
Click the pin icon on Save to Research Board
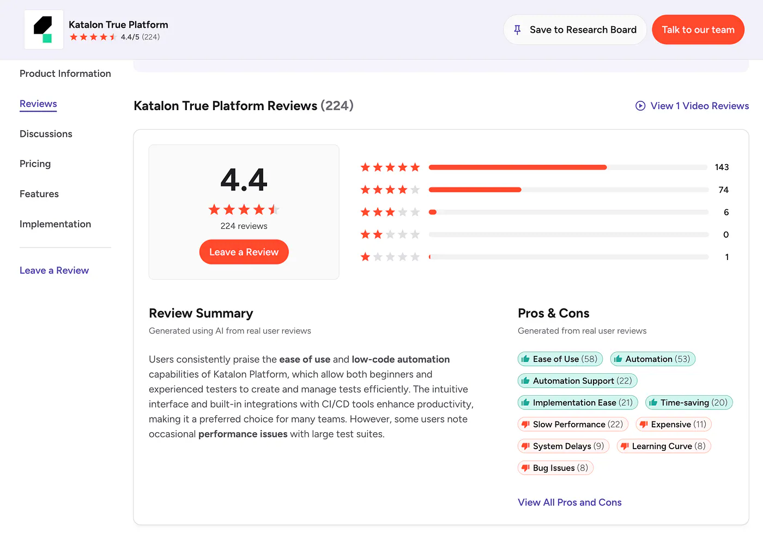[517, 30]
